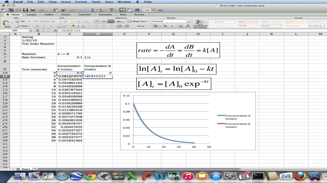Screen dimensions: 327x183
Task: Toggle Underline formatting button
Action: 51,26
